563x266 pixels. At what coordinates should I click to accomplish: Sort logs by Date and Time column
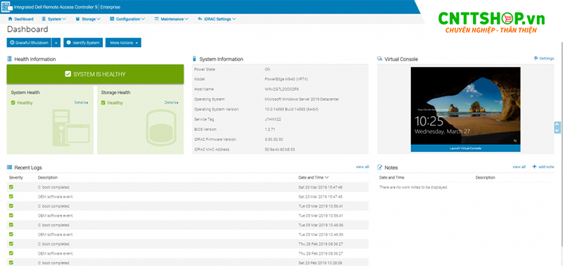(313, 177)
